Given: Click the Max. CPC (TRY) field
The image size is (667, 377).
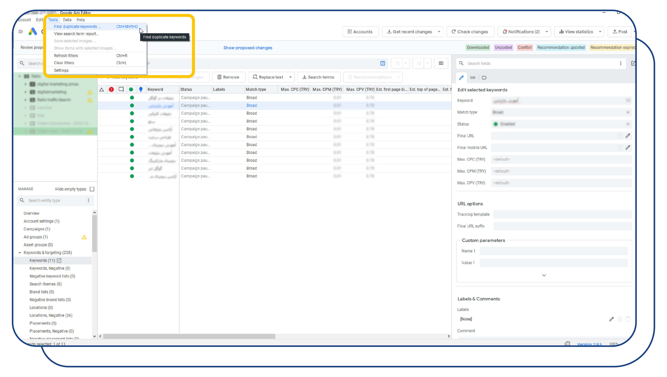Looking at the screenshot, I should (561, 159).
